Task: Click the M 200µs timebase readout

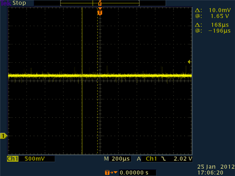Action: (117, 159)
